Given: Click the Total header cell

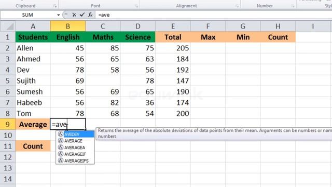Looking at the screenshot, I should [x=173, y=37].
